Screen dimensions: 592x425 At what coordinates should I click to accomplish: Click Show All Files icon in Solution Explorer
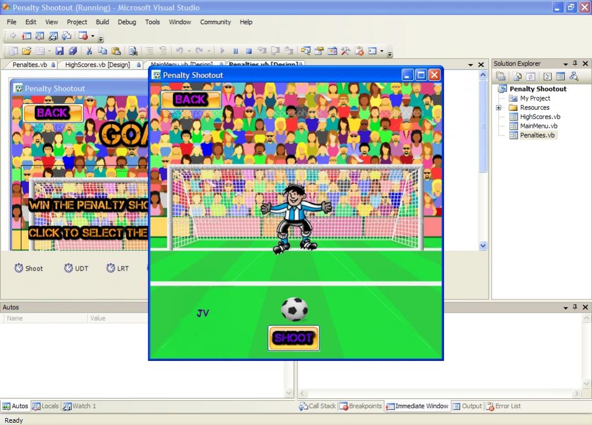coord(517,76)
